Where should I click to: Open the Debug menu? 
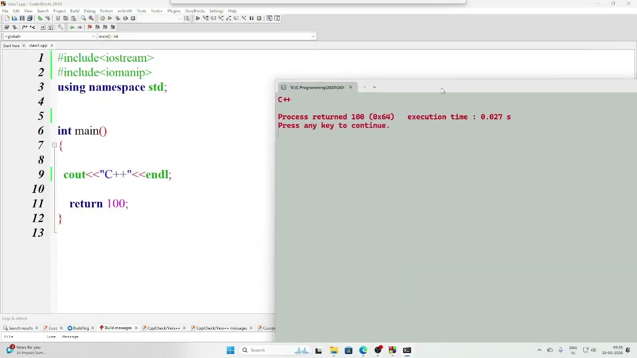pos(90,11)
